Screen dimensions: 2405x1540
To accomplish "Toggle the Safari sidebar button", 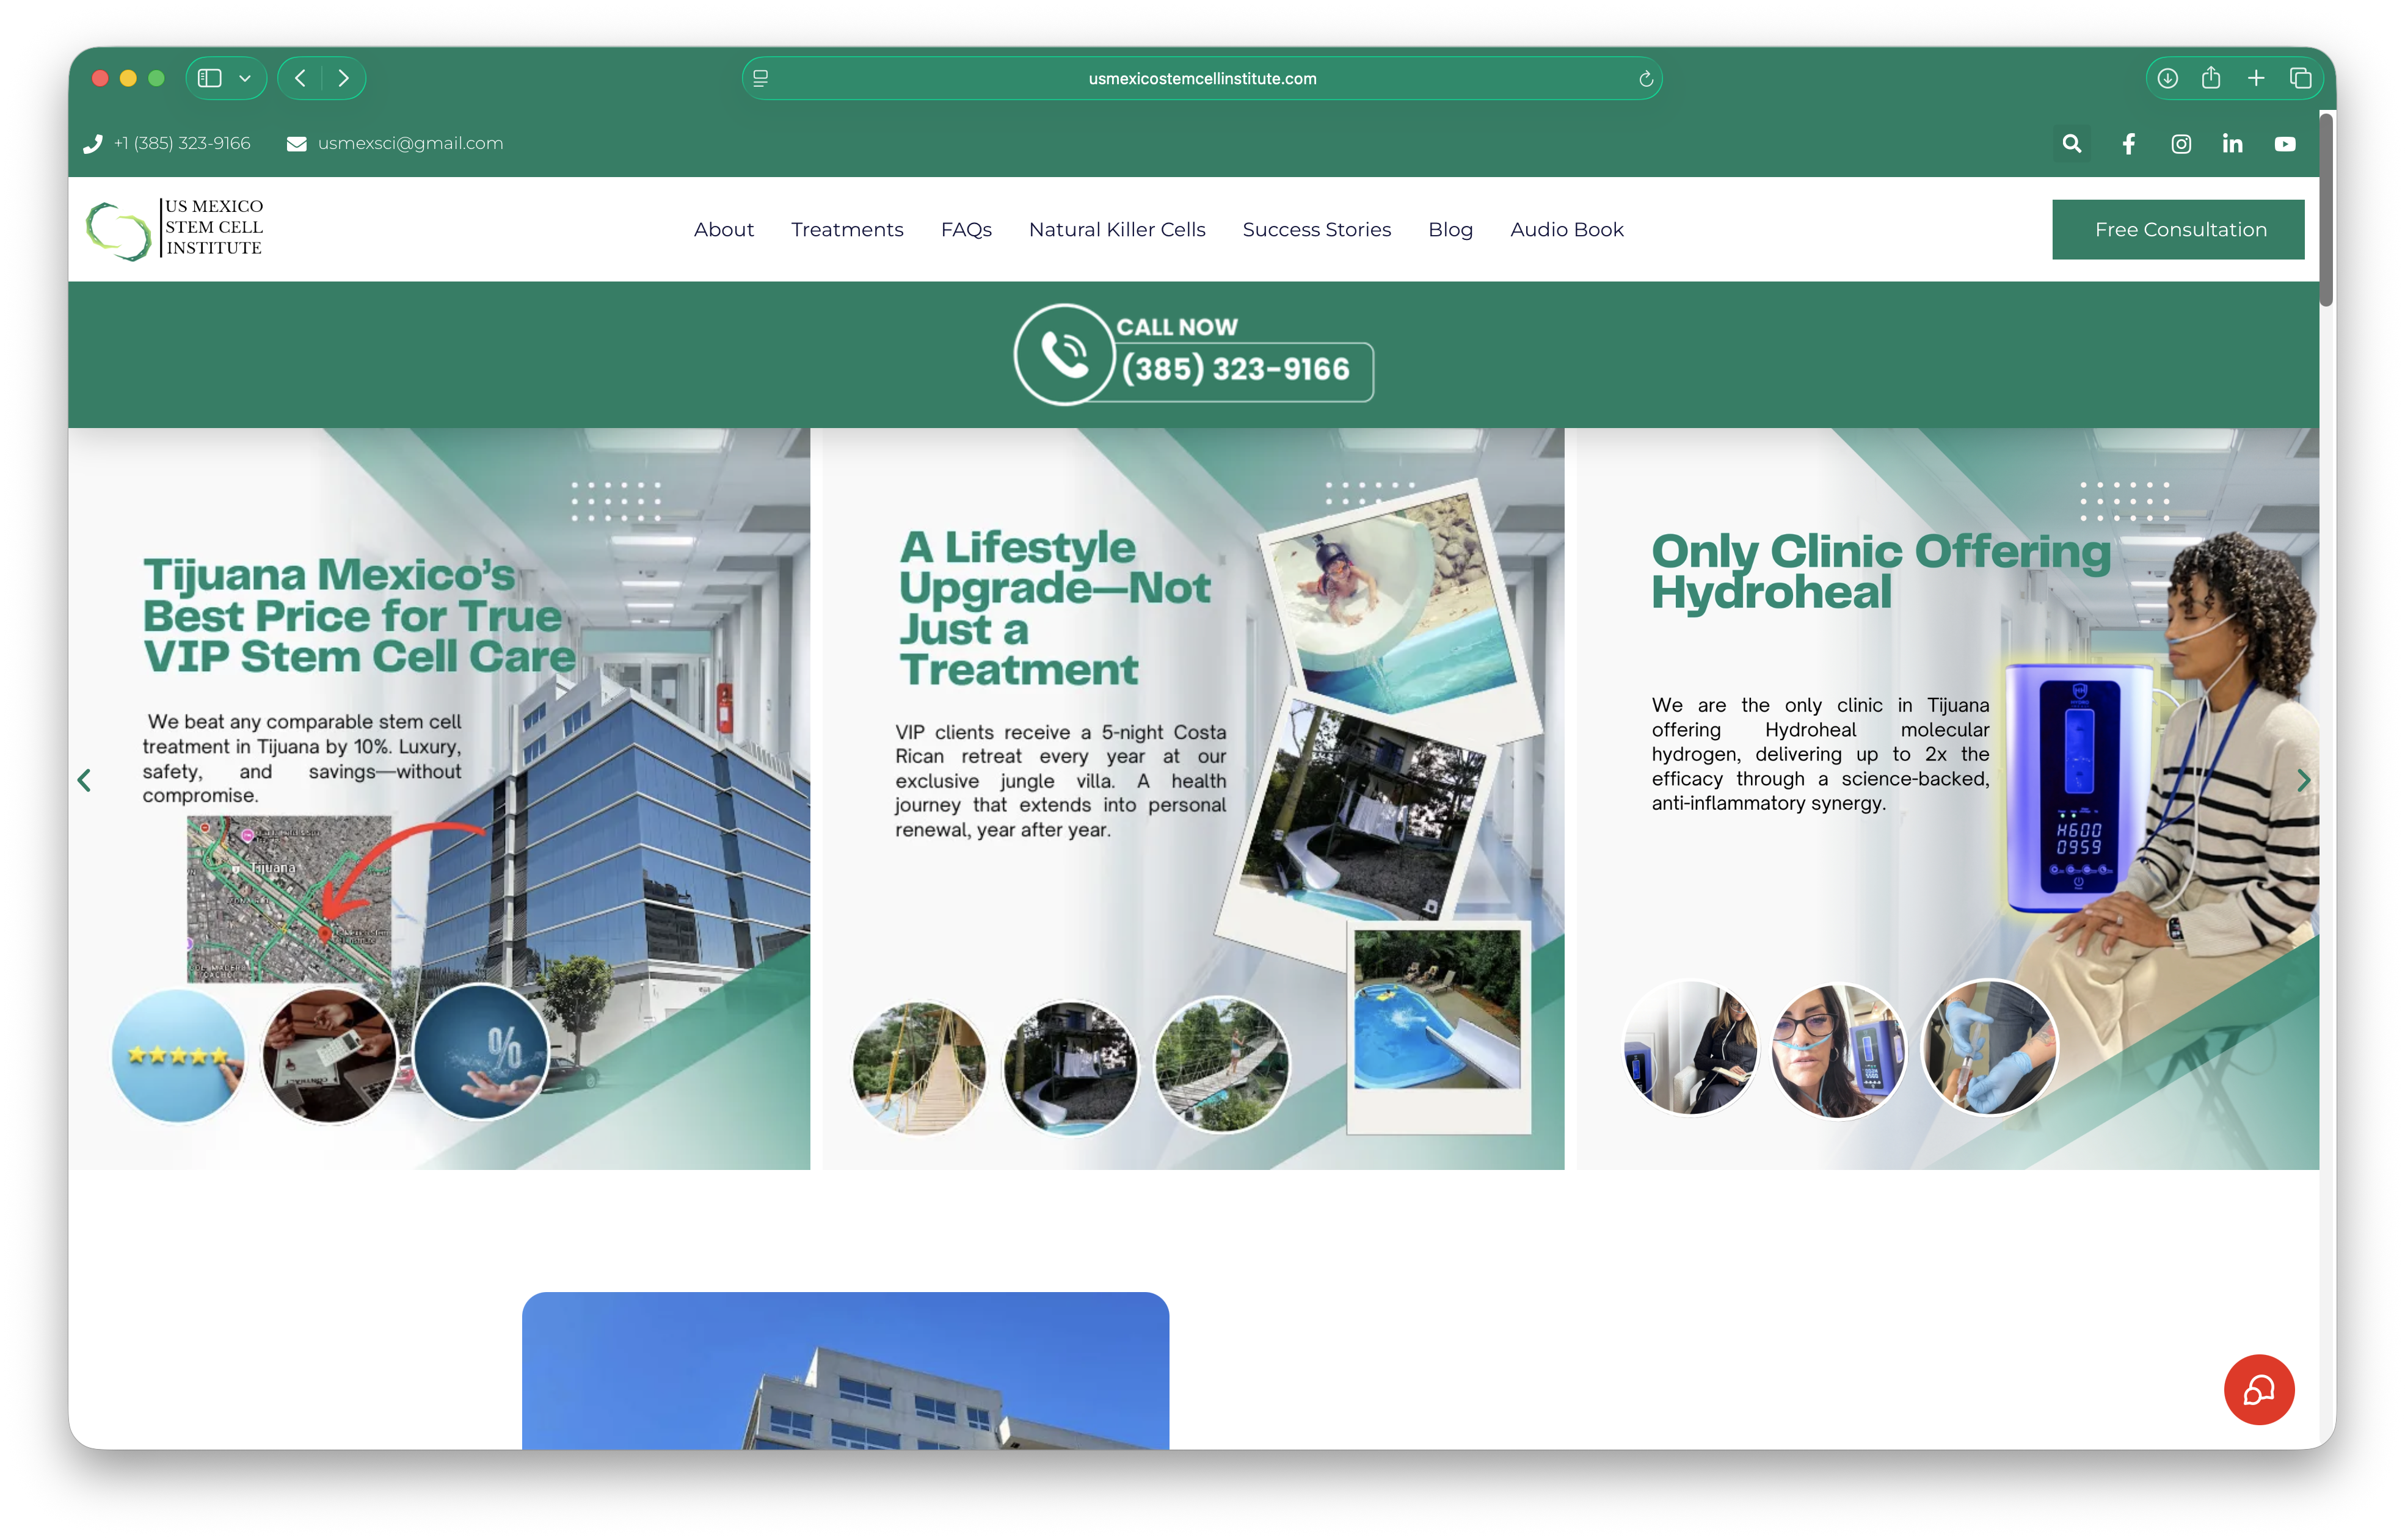I will tap(209, 78).
